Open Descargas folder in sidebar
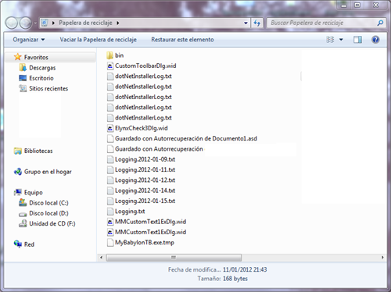The image size is (391, 292). (x=42, y=68)
